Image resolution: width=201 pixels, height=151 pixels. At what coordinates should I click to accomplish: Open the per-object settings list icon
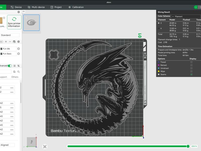tap(15, 66)
